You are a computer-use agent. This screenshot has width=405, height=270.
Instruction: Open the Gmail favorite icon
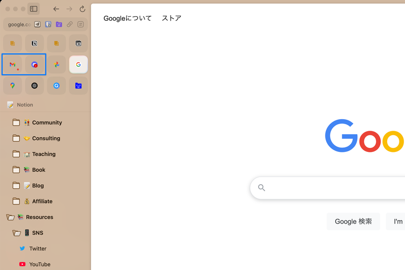(12, 65)
